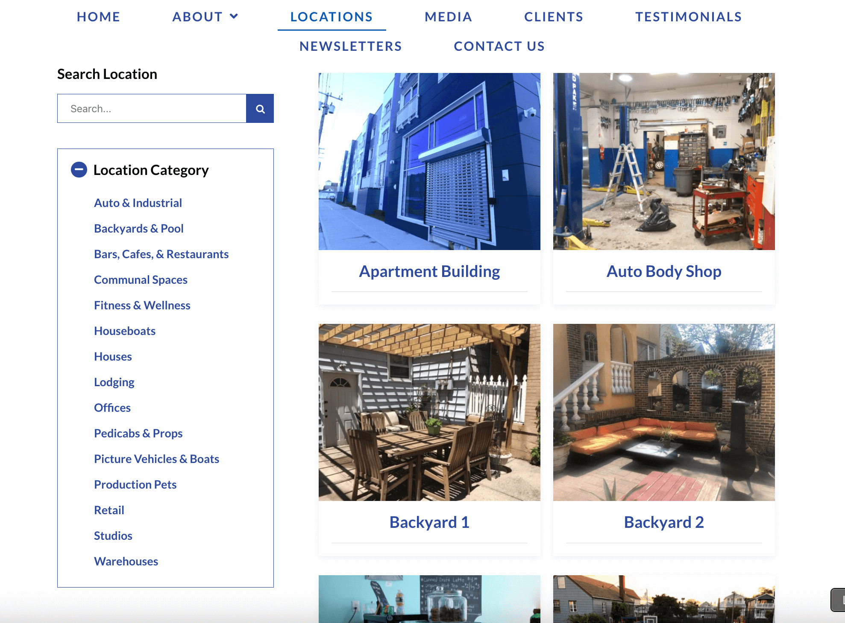This screenshot has width=845, height=623.
Task: Filter by Auto & Industrial category
Action: coord(138,203)
